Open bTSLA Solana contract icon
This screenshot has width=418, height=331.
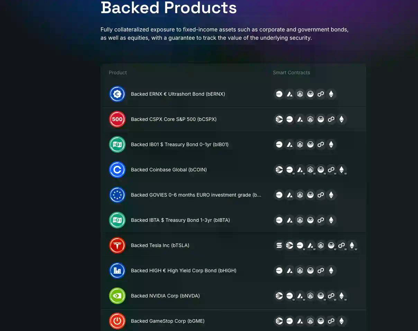279,245
